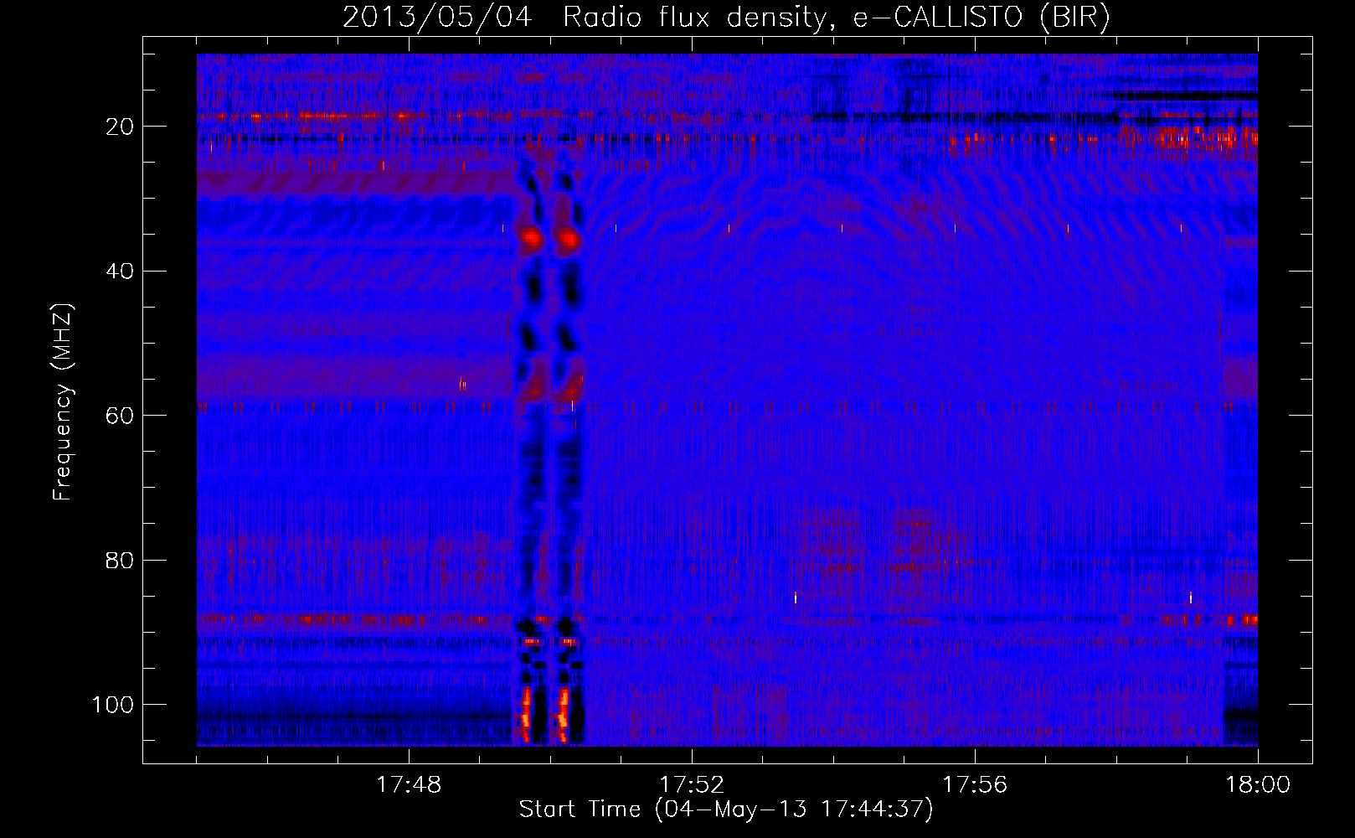This screenshot has width=1355, height=838.
Task: Click the 100 frequency tick label
Action: (113, 705)
